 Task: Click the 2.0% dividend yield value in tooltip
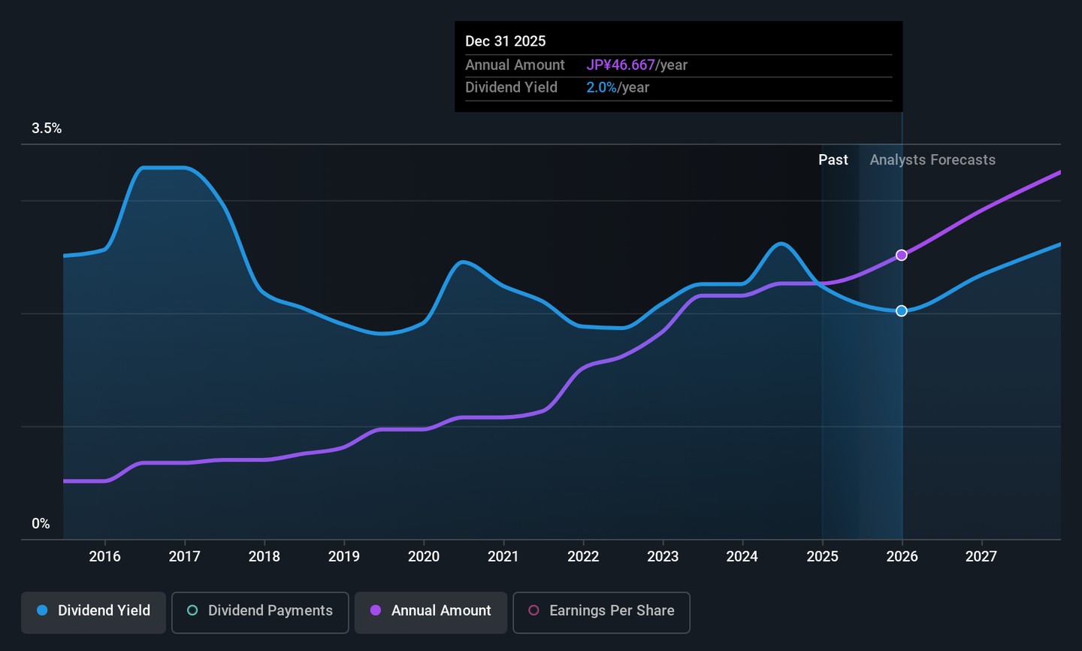[601, 88]
